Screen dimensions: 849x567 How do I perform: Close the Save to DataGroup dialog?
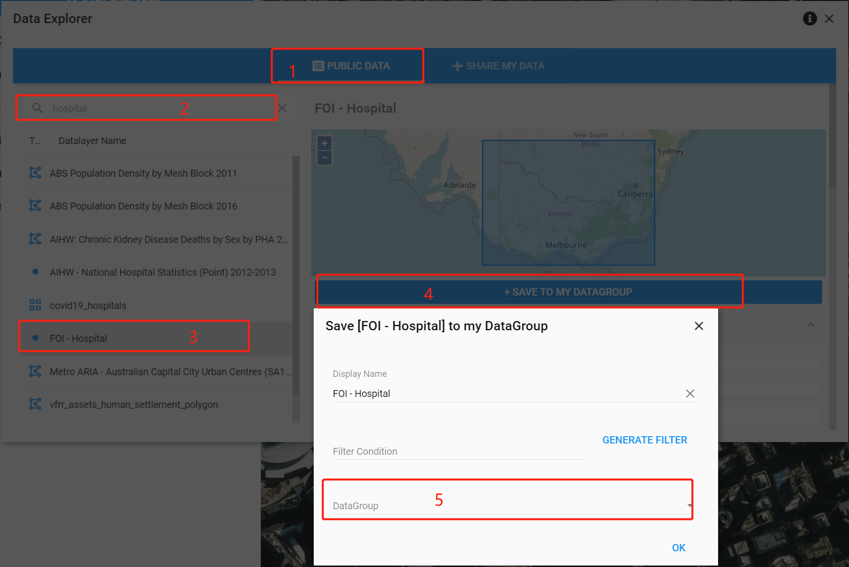pyautogui.click(x=699, y=325)
